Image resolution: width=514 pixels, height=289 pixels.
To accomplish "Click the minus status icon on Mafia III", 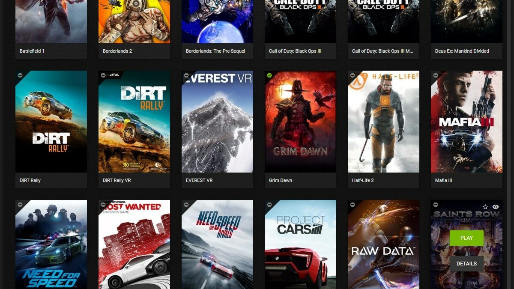I will [x=436, y=75].
